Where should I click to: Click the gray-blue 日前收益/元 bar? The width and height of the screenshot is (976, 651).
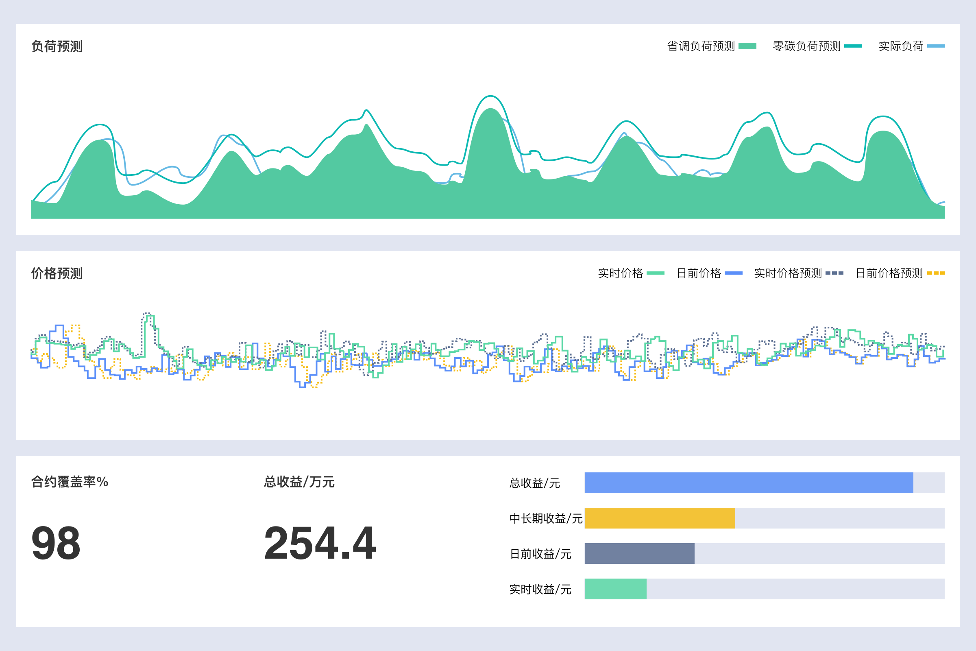pyautogui.click(x=639, y=553)
